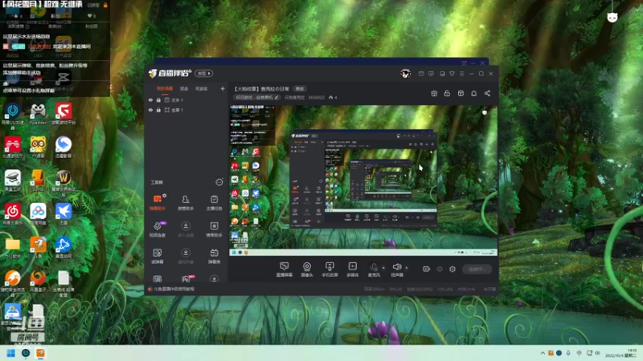643x361 pixels.
Task: Open 网易云音乐 desktop shortcut
Action: (x=13, y=214)
